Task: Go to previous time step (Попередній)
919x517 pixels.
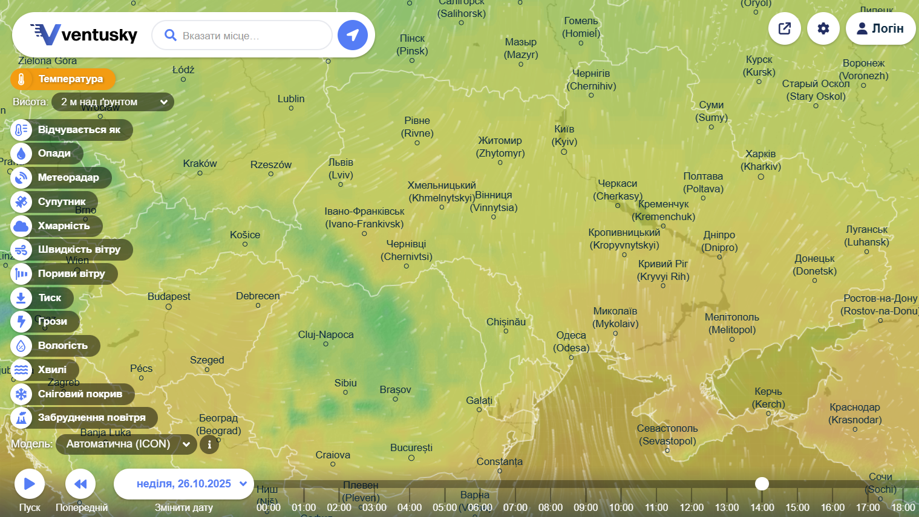Action: (x=80, y=484)
